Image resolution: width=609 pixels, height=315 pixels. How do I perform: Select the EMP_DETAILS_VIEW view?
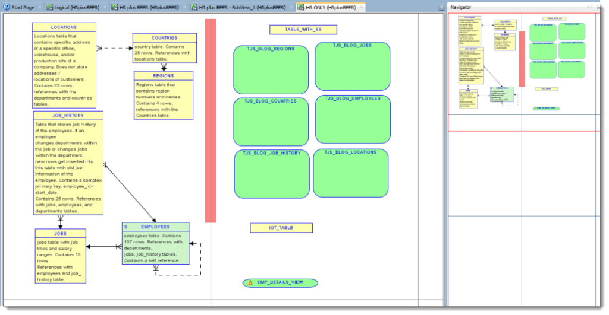point(281,283)
